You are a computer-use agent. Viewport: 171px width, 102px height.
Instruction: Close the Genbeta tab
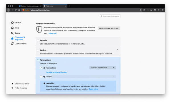pos(41,6)
